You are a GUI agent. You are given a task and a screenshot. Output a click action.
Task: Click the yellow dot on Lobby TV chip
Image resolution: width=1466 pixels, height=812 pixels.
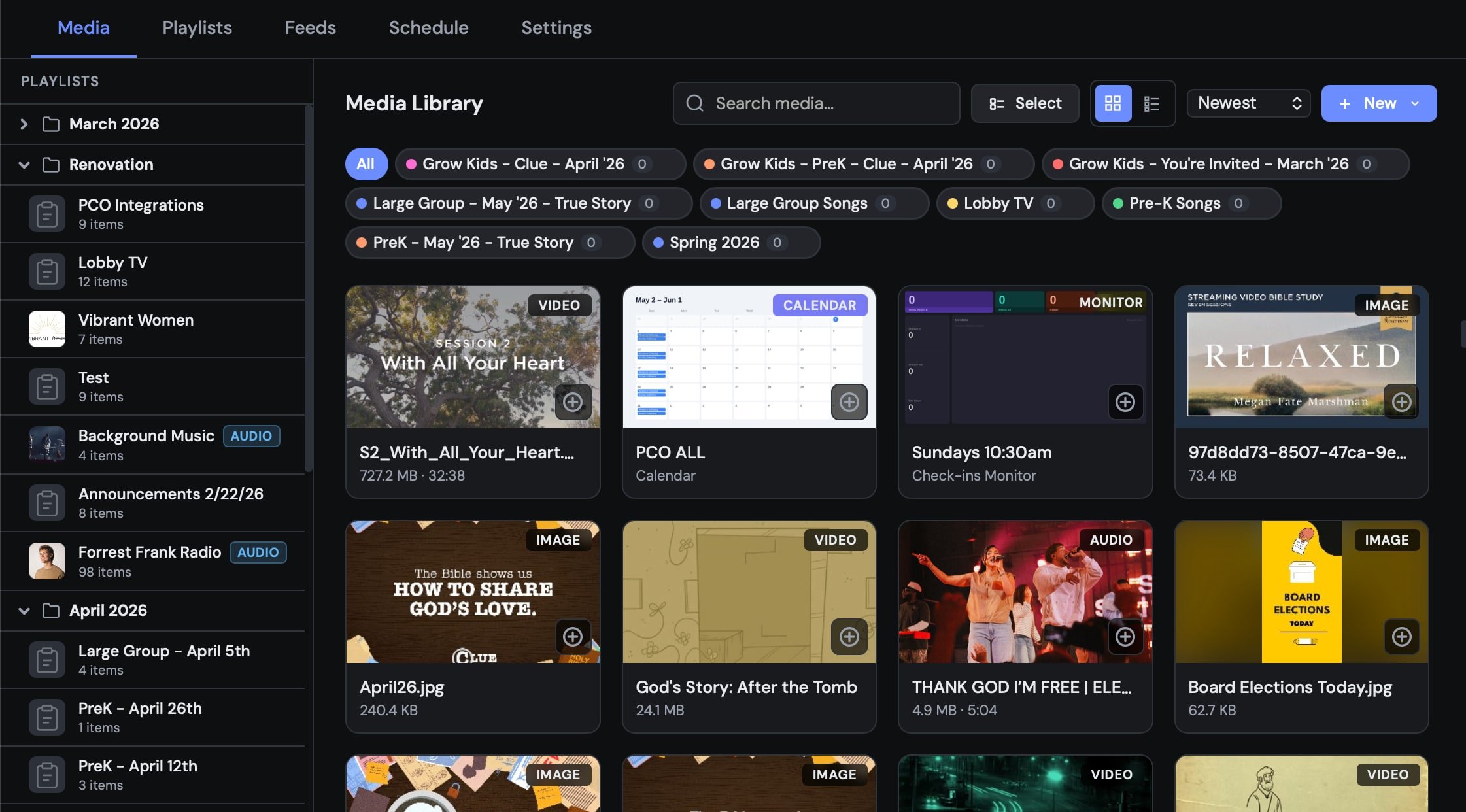click(x=953, y=203)
